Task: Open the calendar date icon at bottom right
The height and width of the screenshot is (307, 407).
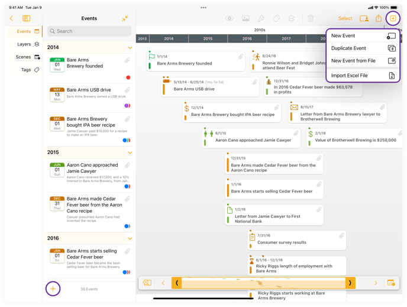Action: [391, 283]
